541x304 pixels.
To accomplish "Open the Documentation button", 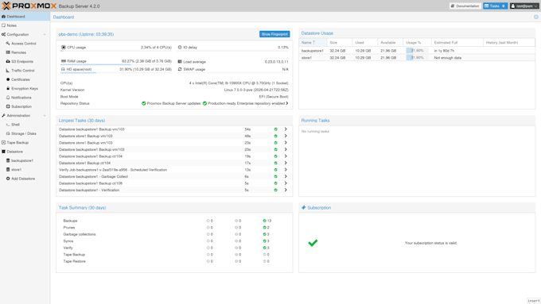I will [465, 6].
